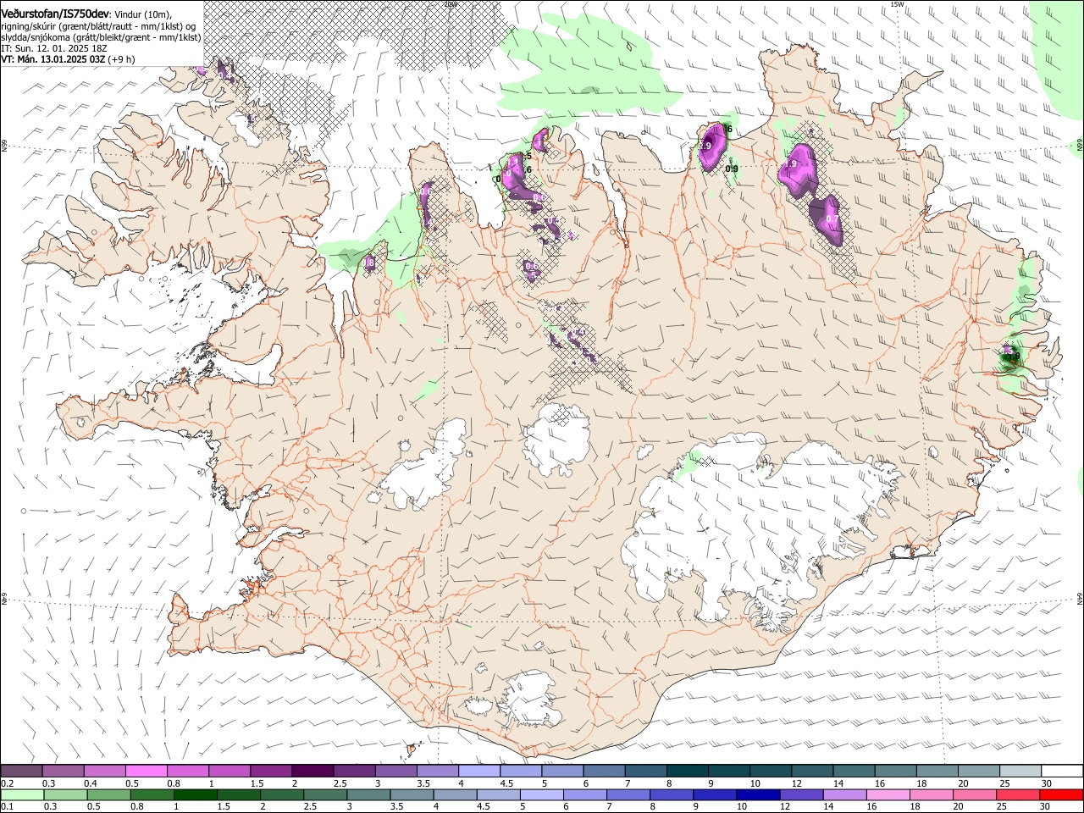Select bottom-row violet swatch between 14 and 16
This screenshot has width=1084, height=813.
[x=843, y=794]
